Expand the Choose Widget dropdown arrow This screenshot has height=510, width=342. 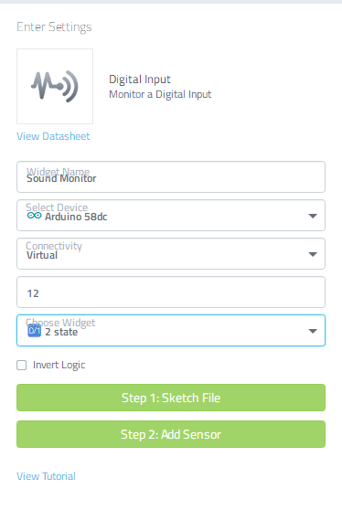[x=313, y=331]
